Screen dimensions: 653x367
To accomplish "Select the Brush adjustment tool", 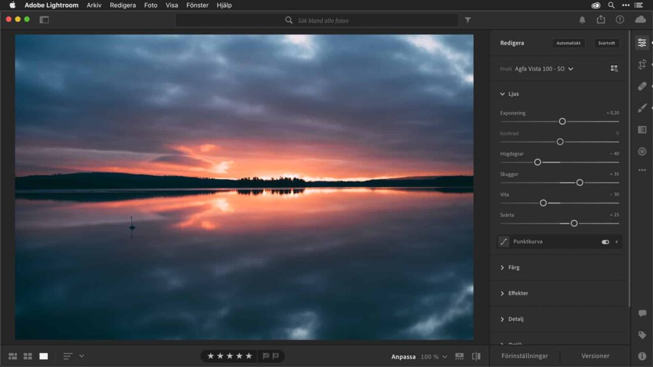I will click(x=642, y=108).
